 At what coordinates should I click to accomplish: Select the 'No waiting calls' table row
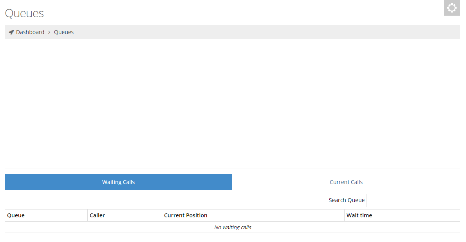[232, 227]
